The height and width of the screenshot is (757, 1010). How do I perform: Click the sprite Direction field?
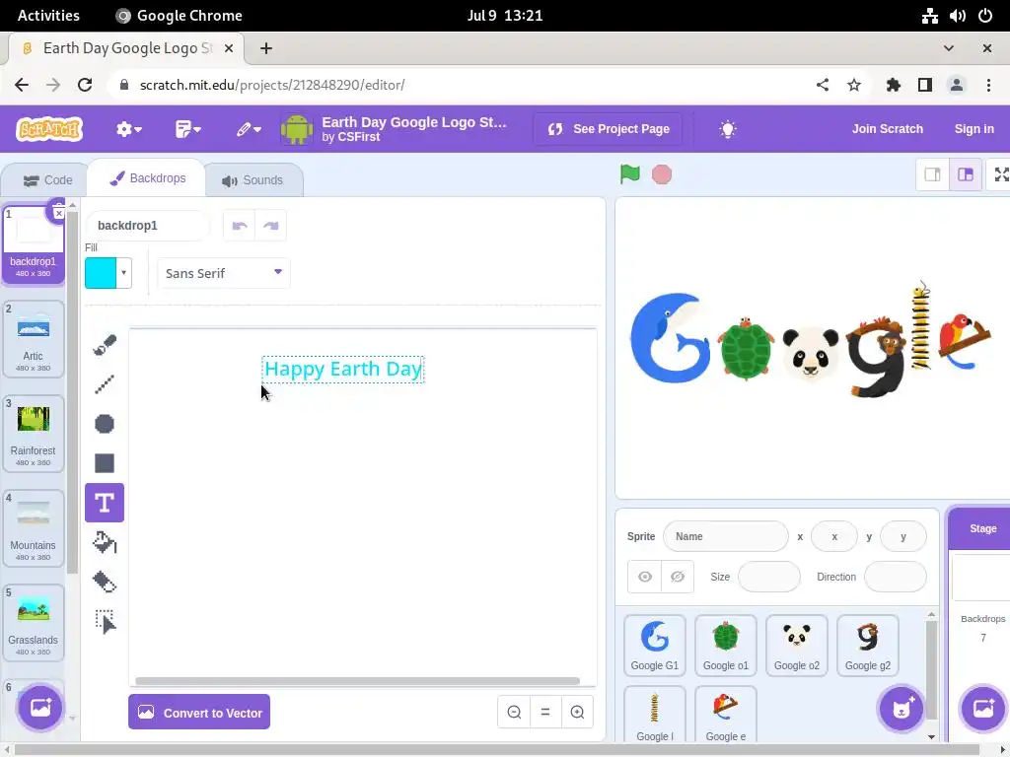pyautogui.click(x=896, y=577)
